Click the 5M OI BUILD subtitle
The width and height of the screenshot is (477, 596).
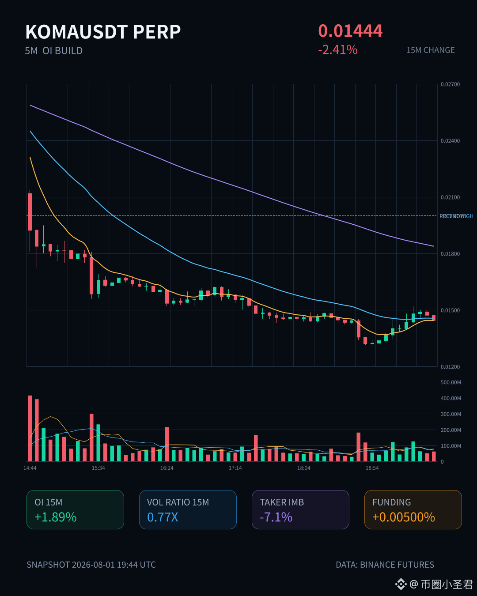[x=54, y=51]
